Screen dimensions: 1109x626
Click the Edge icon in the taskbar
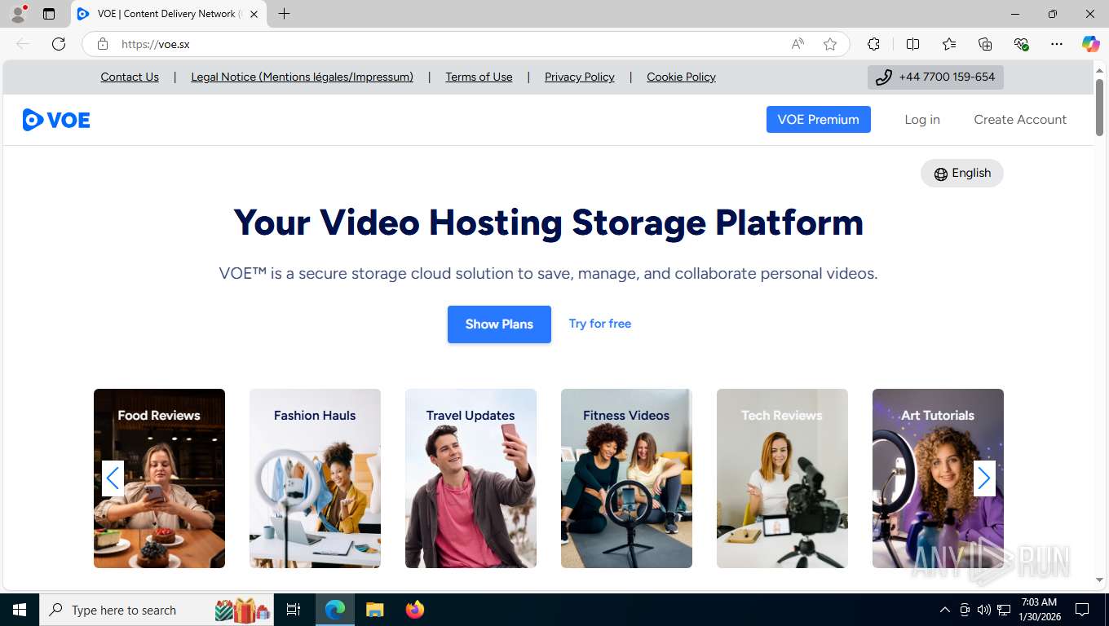334,610
